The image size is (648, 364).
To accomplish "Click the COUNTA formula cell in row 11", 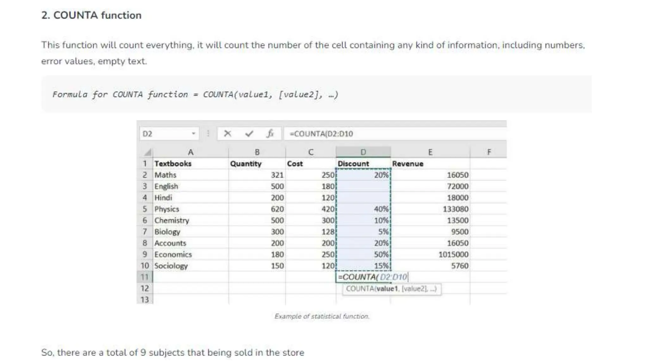I will 363,277.
